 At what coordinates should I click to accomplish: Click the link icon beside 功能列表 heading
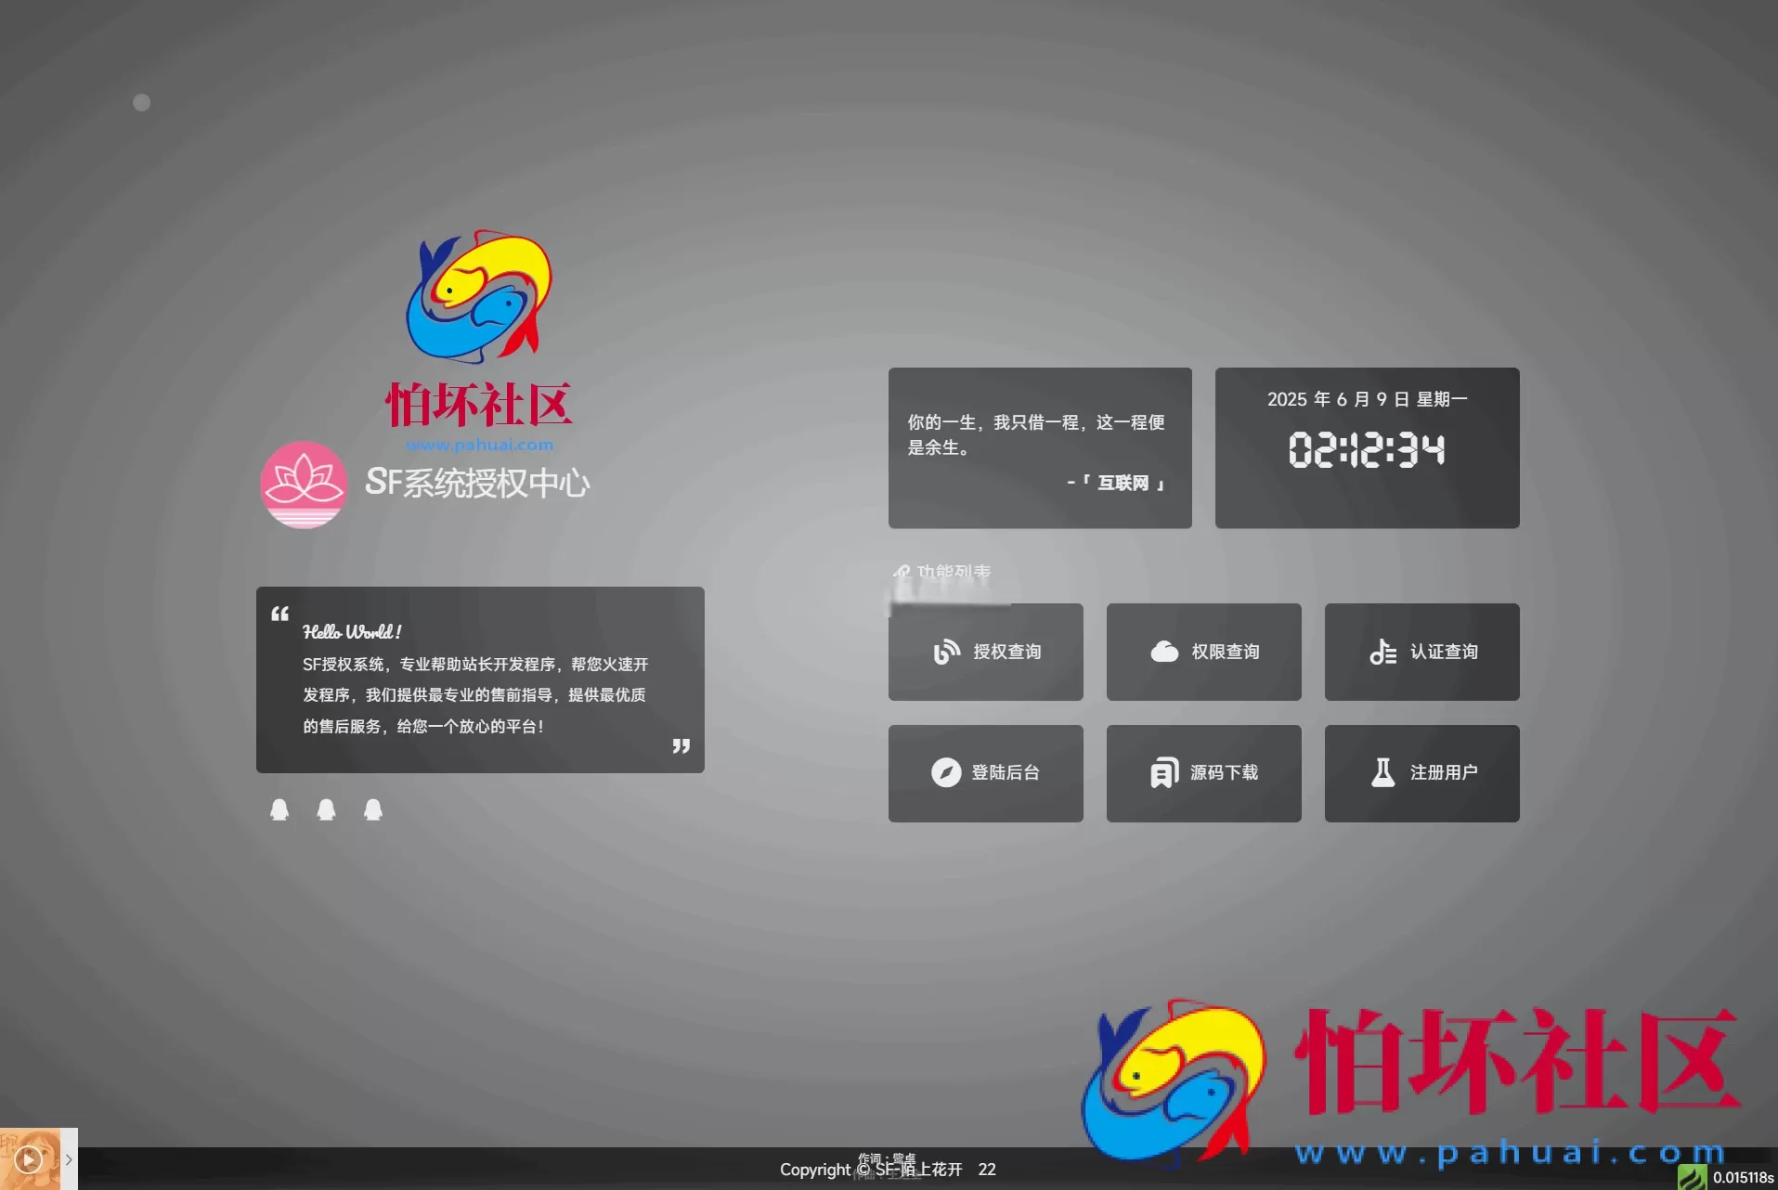pyautogui.click(x=901, y=572)
